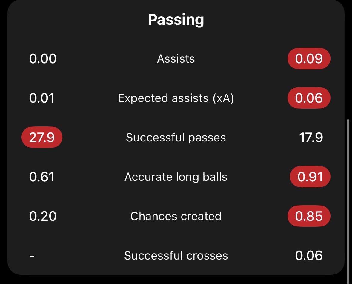
Task: Tap the highlighted 0.09 assists badge
Action: [x=309, y=58]
